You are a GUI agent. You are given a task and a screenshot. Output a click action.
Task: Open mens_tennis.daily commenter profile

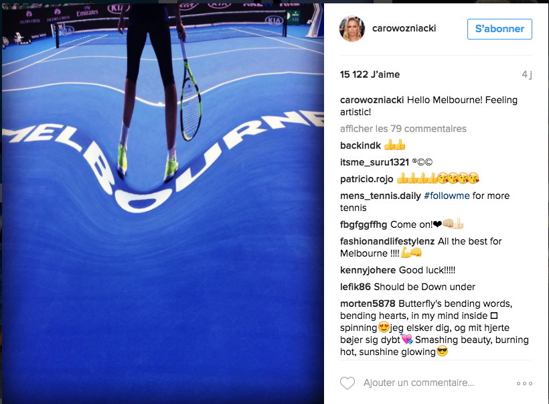point(380,196)
